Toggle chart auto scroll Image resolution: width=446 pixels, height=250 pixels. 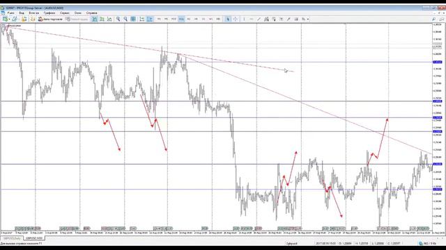[x=142, y=19]
